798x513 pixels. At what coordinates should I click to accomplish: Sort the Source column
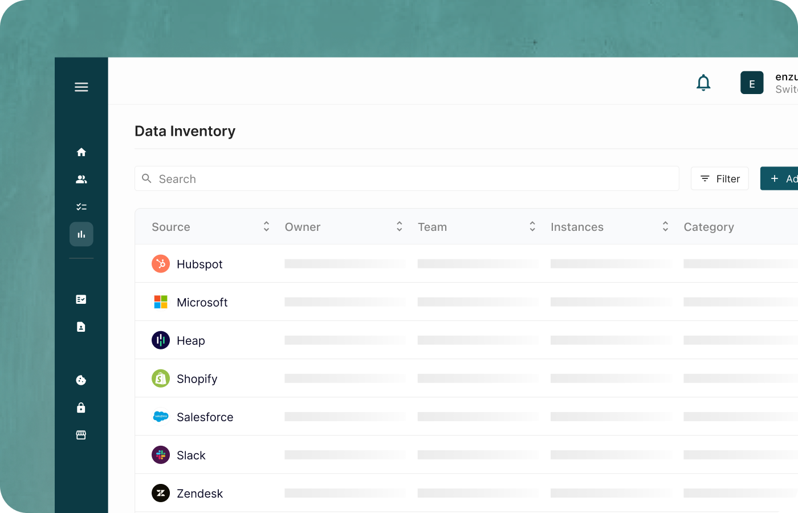click(x=266, y=226)
